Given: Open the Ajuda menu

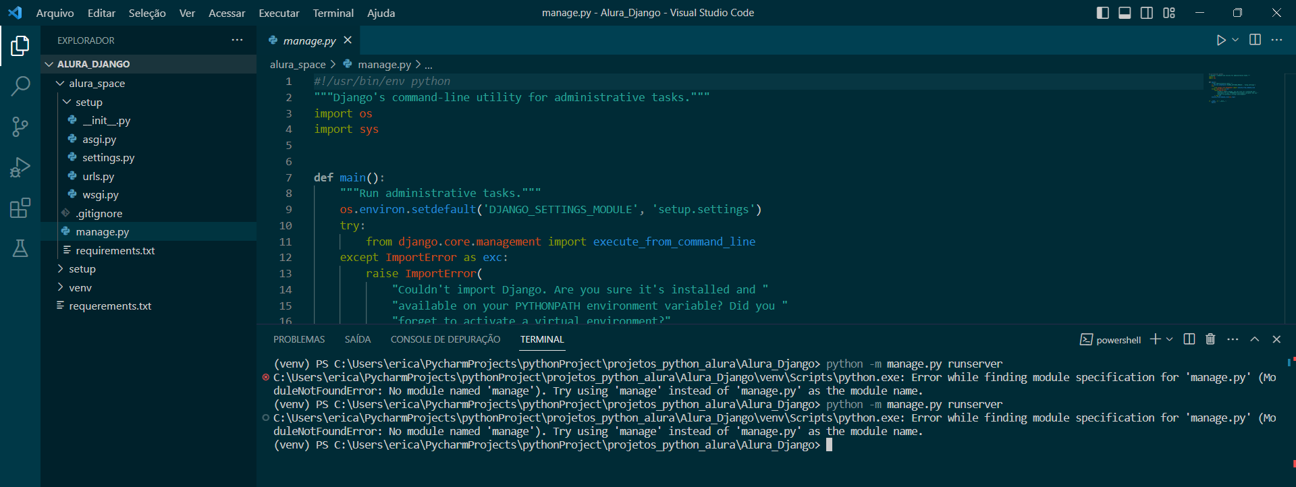Looking at the screenshot, I should click(x=381, y=13).
